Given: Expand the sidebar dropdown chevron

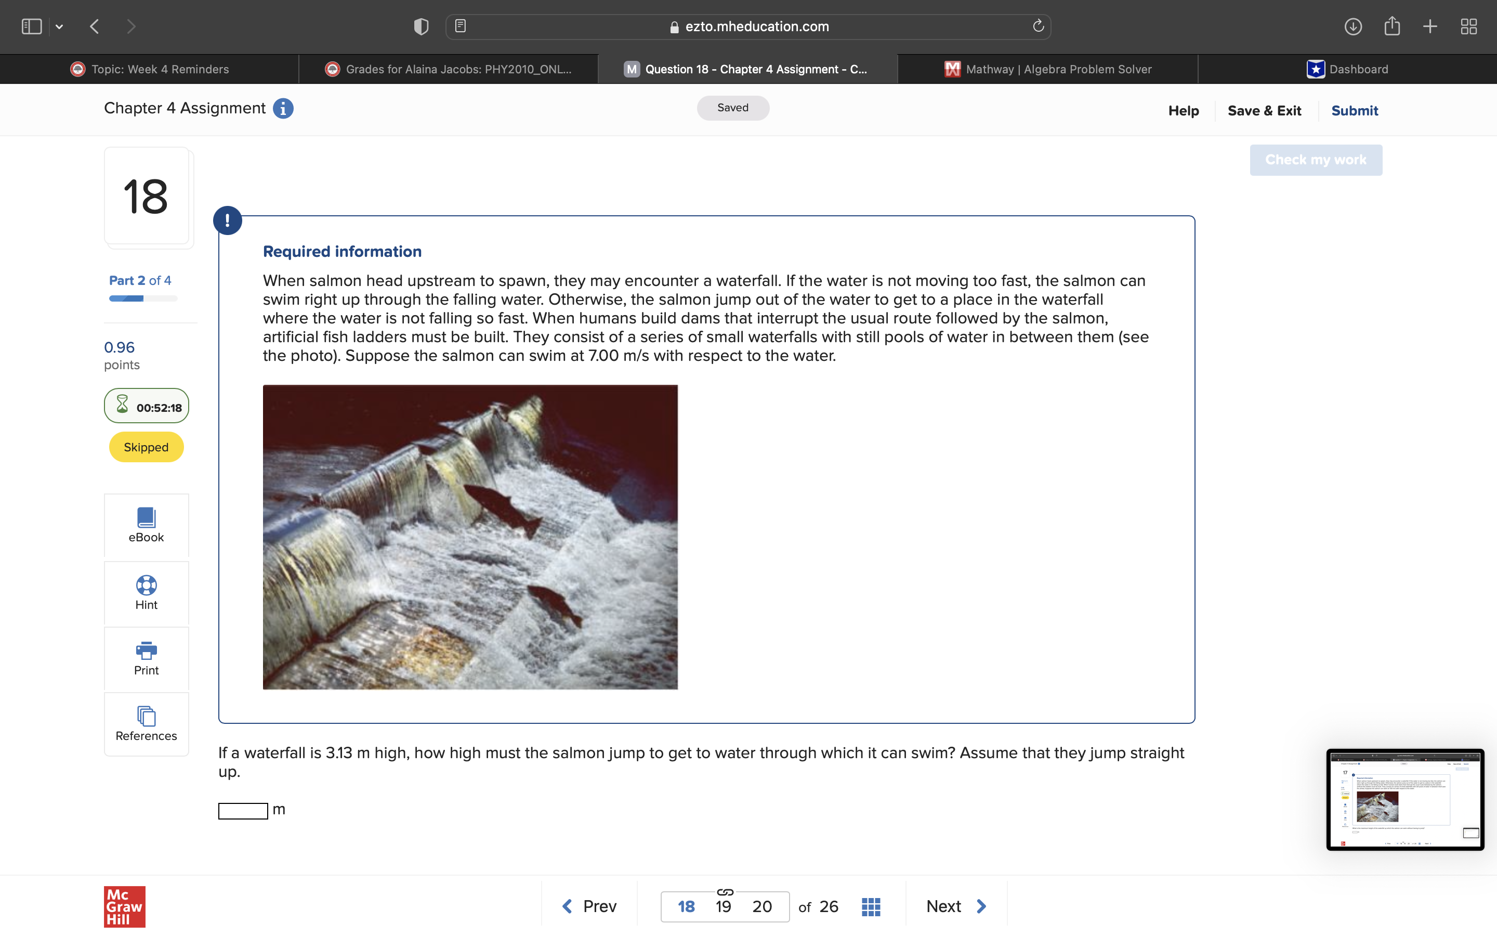Looking at the screenshot, I should [x=59, y=27].
